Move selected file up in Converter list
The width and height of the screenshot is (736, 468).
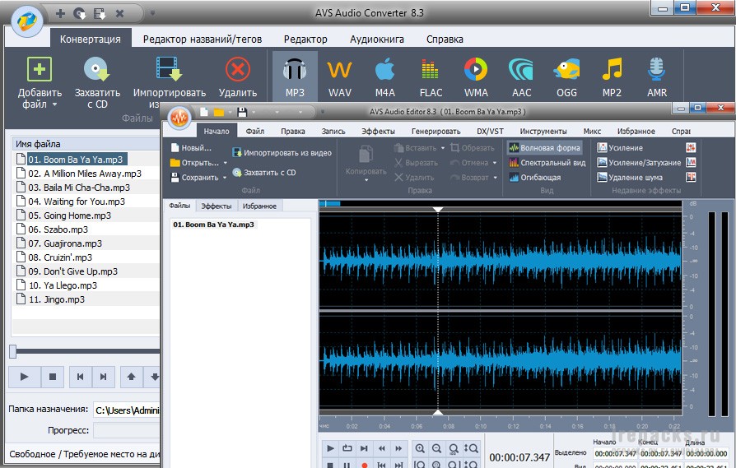[x=132, y=377]
